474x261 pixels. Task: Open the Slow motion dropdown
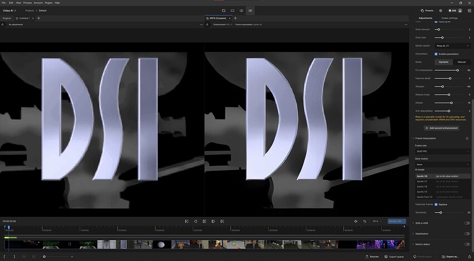coord(442,165)
